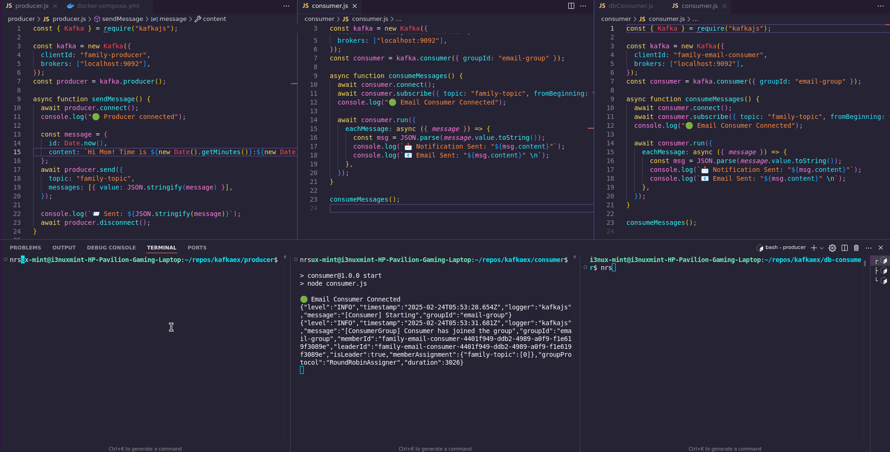
Task: Open the PROBLEMS panel tab
Action: (26, 248)
